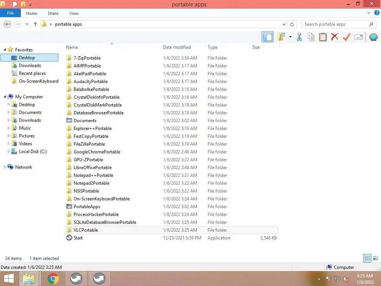Screen dimensions: 381x286
Task: Expand the ribbon with chevron arrow
Action: [369, 13]
